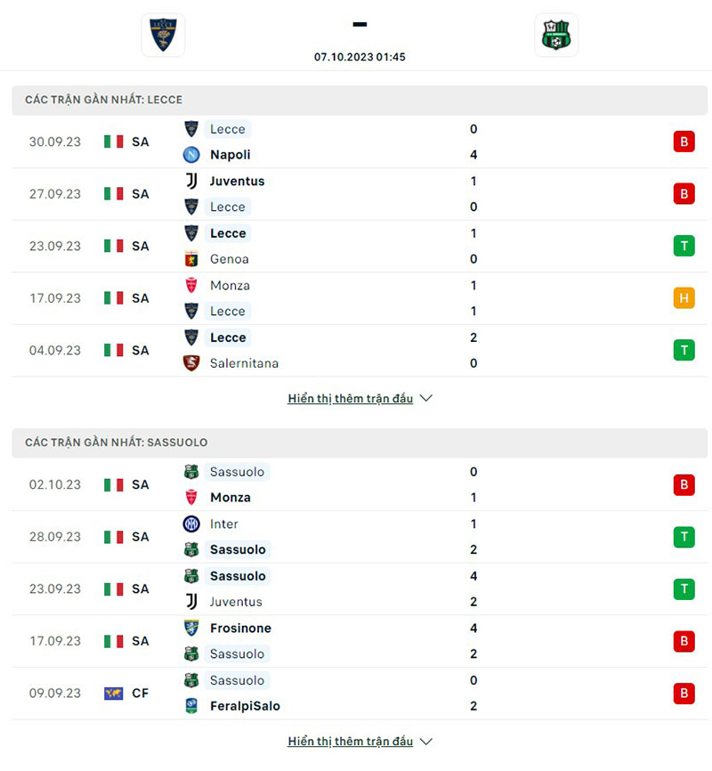Screen dimensions: 712x771
Task: Expand more Sassuolo matches via the chevron
Action: click(425, 741)
